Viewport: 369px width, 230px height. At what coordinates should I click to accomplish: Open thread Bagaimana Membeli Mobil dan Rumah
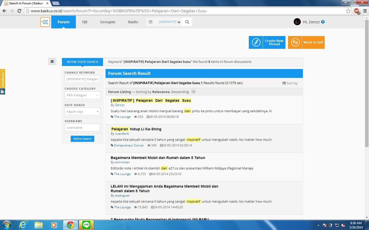pos(158,158)
